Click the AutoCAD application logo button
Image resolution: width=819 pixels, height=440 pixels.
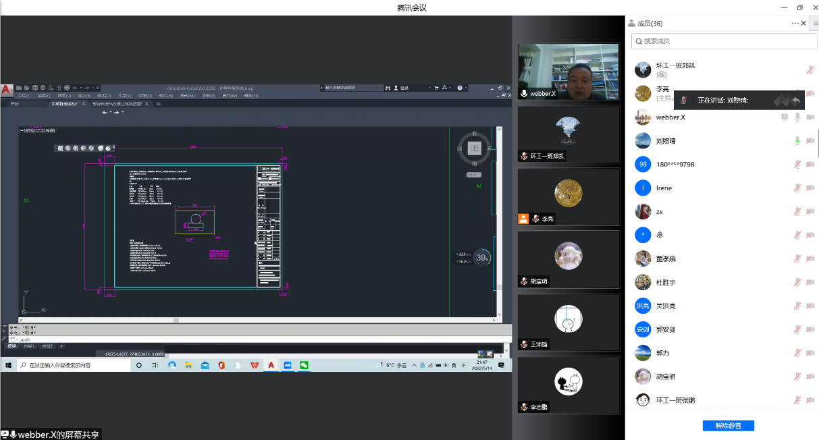[6, 90]
